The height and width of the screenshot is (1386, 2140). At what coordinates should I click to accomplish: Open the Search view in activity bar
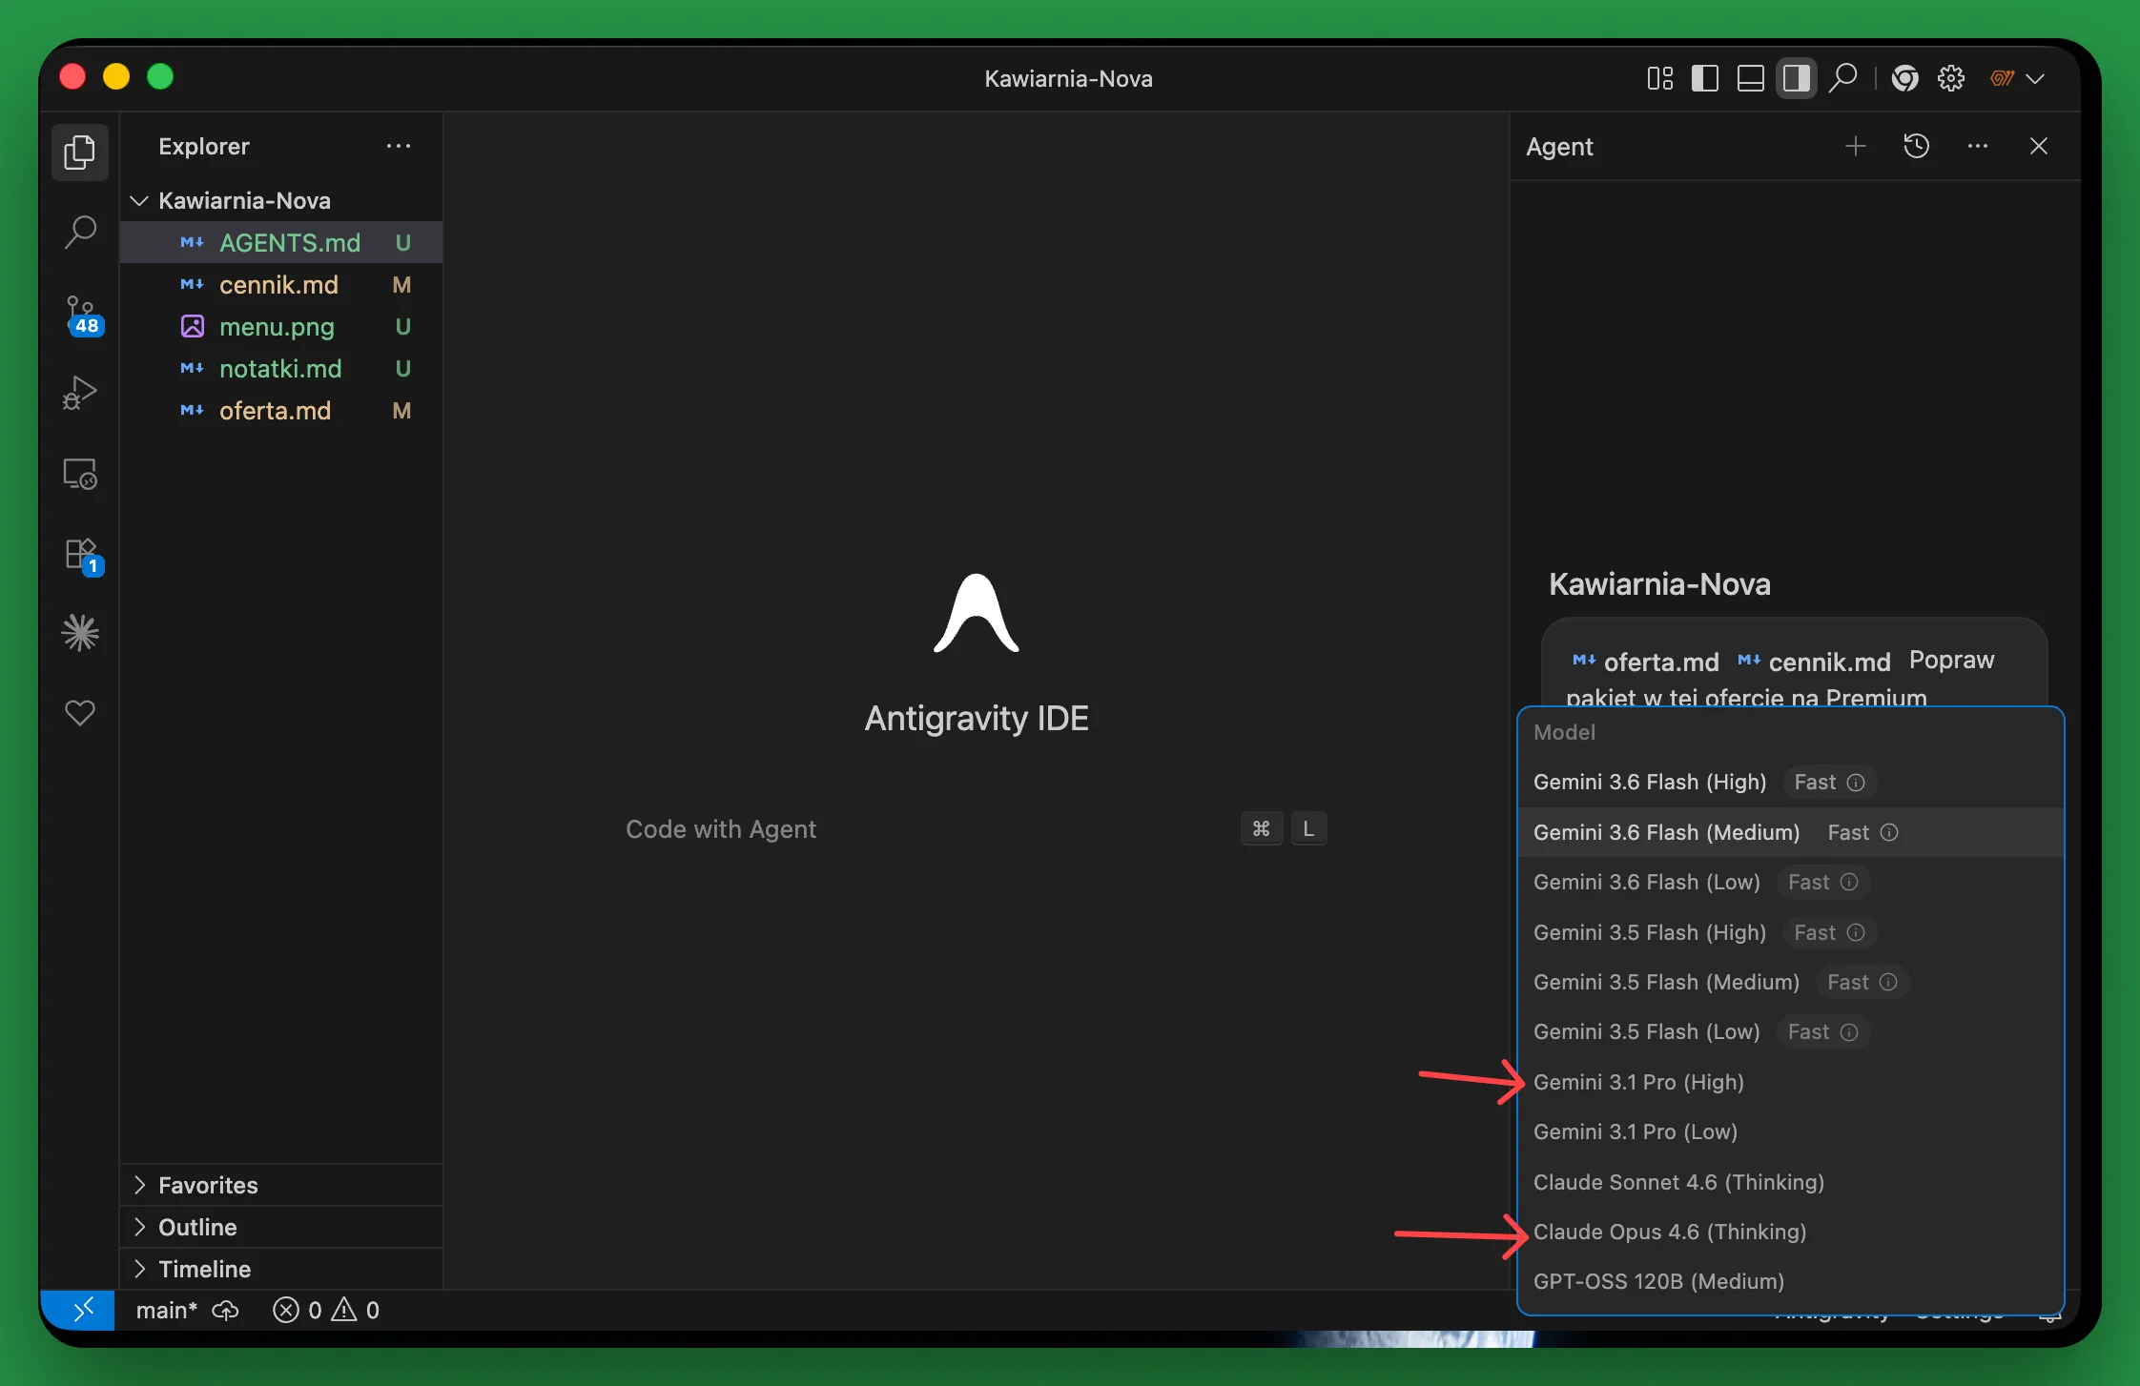pyautogui.click(x=80, y=232)
